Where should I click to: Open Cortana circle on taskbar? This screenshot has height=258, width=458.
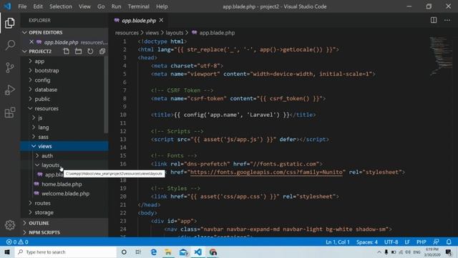coord(124,252)
